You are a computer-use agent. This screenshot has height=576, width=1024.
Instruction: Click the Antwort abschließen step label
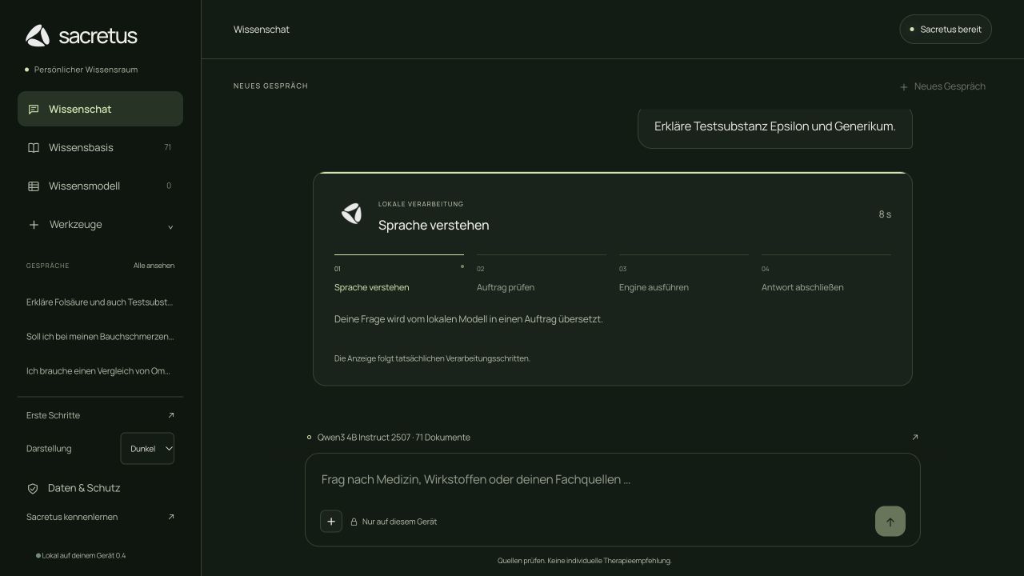(x=802, y=287)
